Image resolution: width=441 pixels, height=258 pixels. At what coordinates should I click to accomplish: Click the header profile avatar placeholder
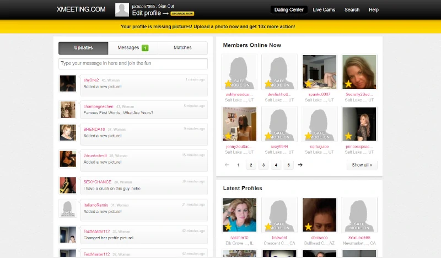coord(122,9)
